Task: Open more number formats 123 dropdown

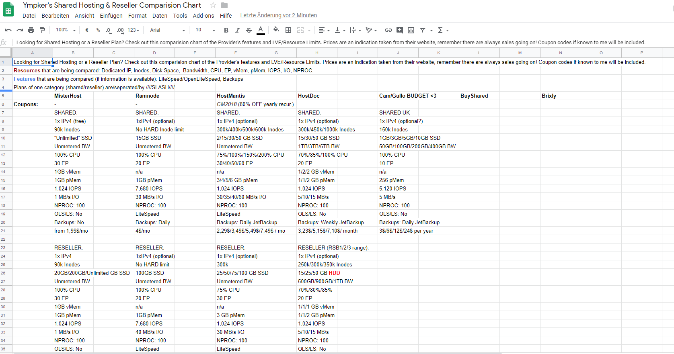Action: pos(134,30)
